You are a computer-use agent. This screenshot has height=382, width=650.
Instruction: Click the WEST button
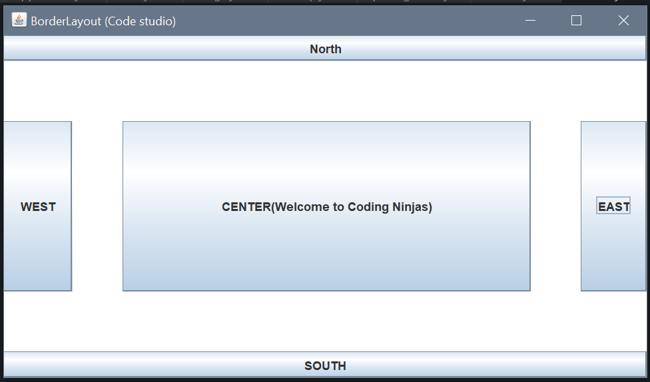38,206
